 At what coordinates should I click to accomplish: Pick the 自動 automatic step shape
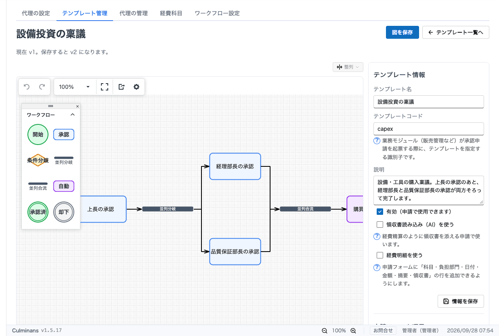pyautogui.click(x=64, y=186)
